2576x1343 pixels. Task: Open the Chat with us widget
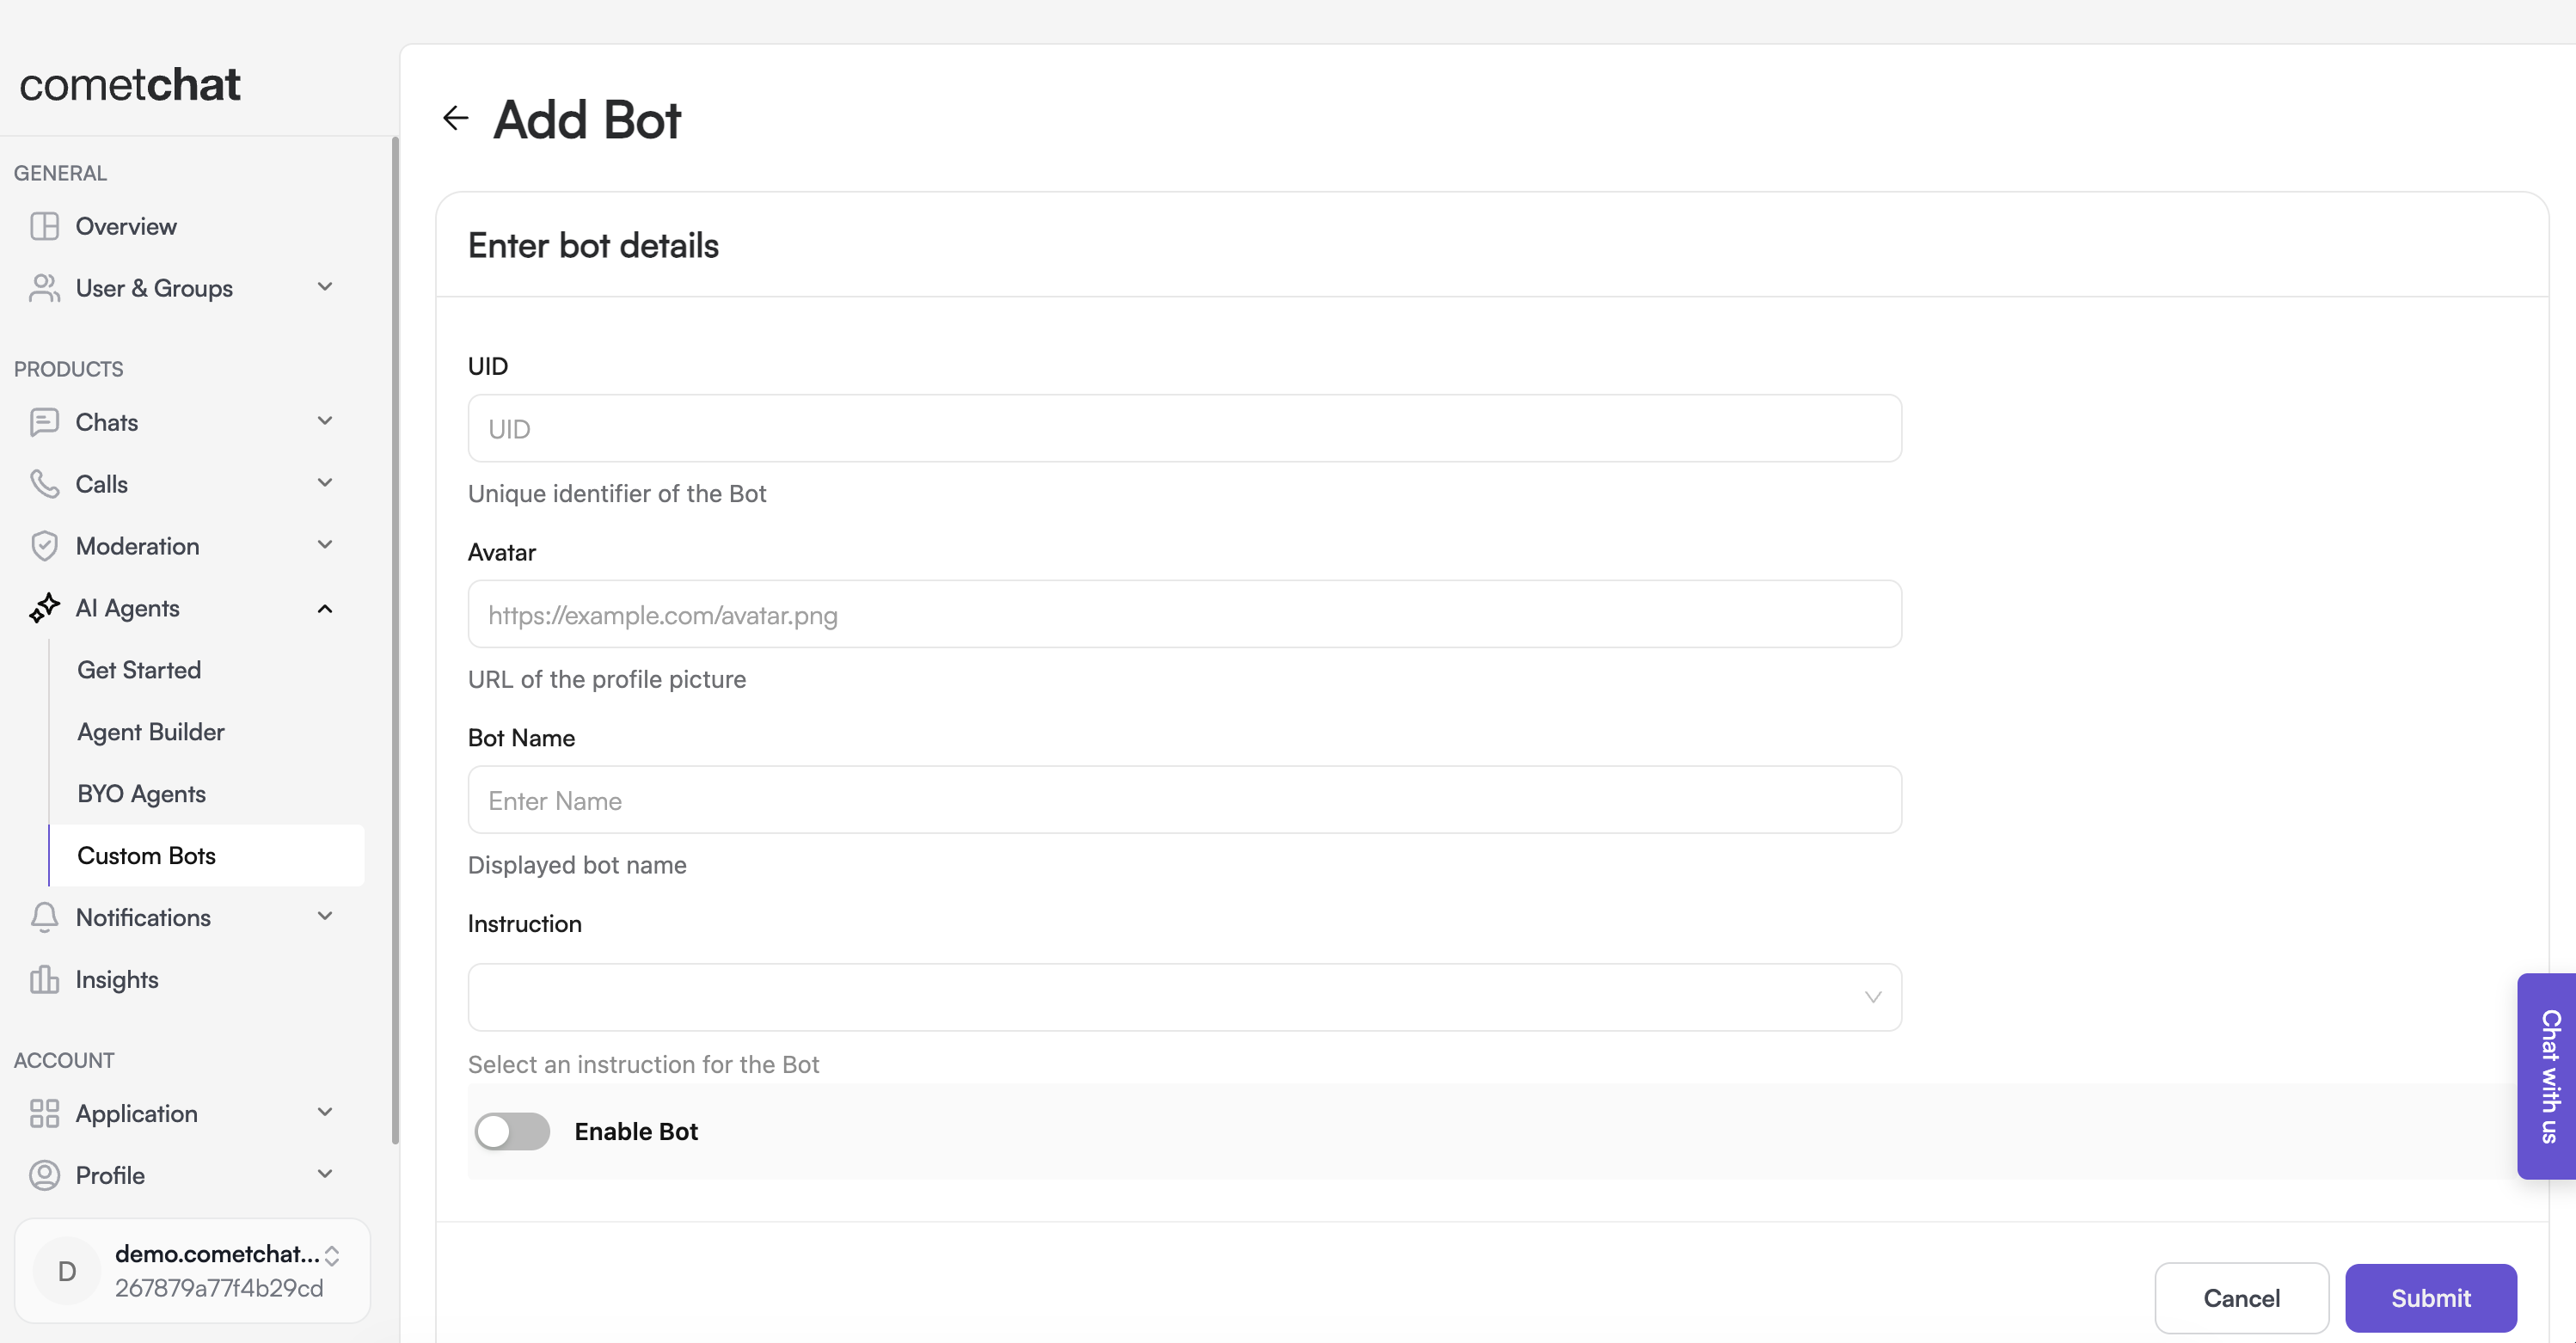coord(2548,1075)
